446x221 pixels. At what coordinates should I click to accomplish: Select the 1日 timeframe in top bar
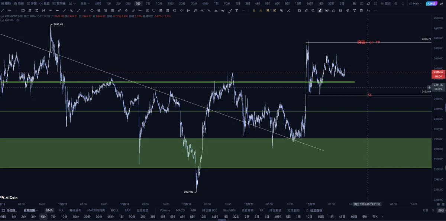(x=320, y=3)
